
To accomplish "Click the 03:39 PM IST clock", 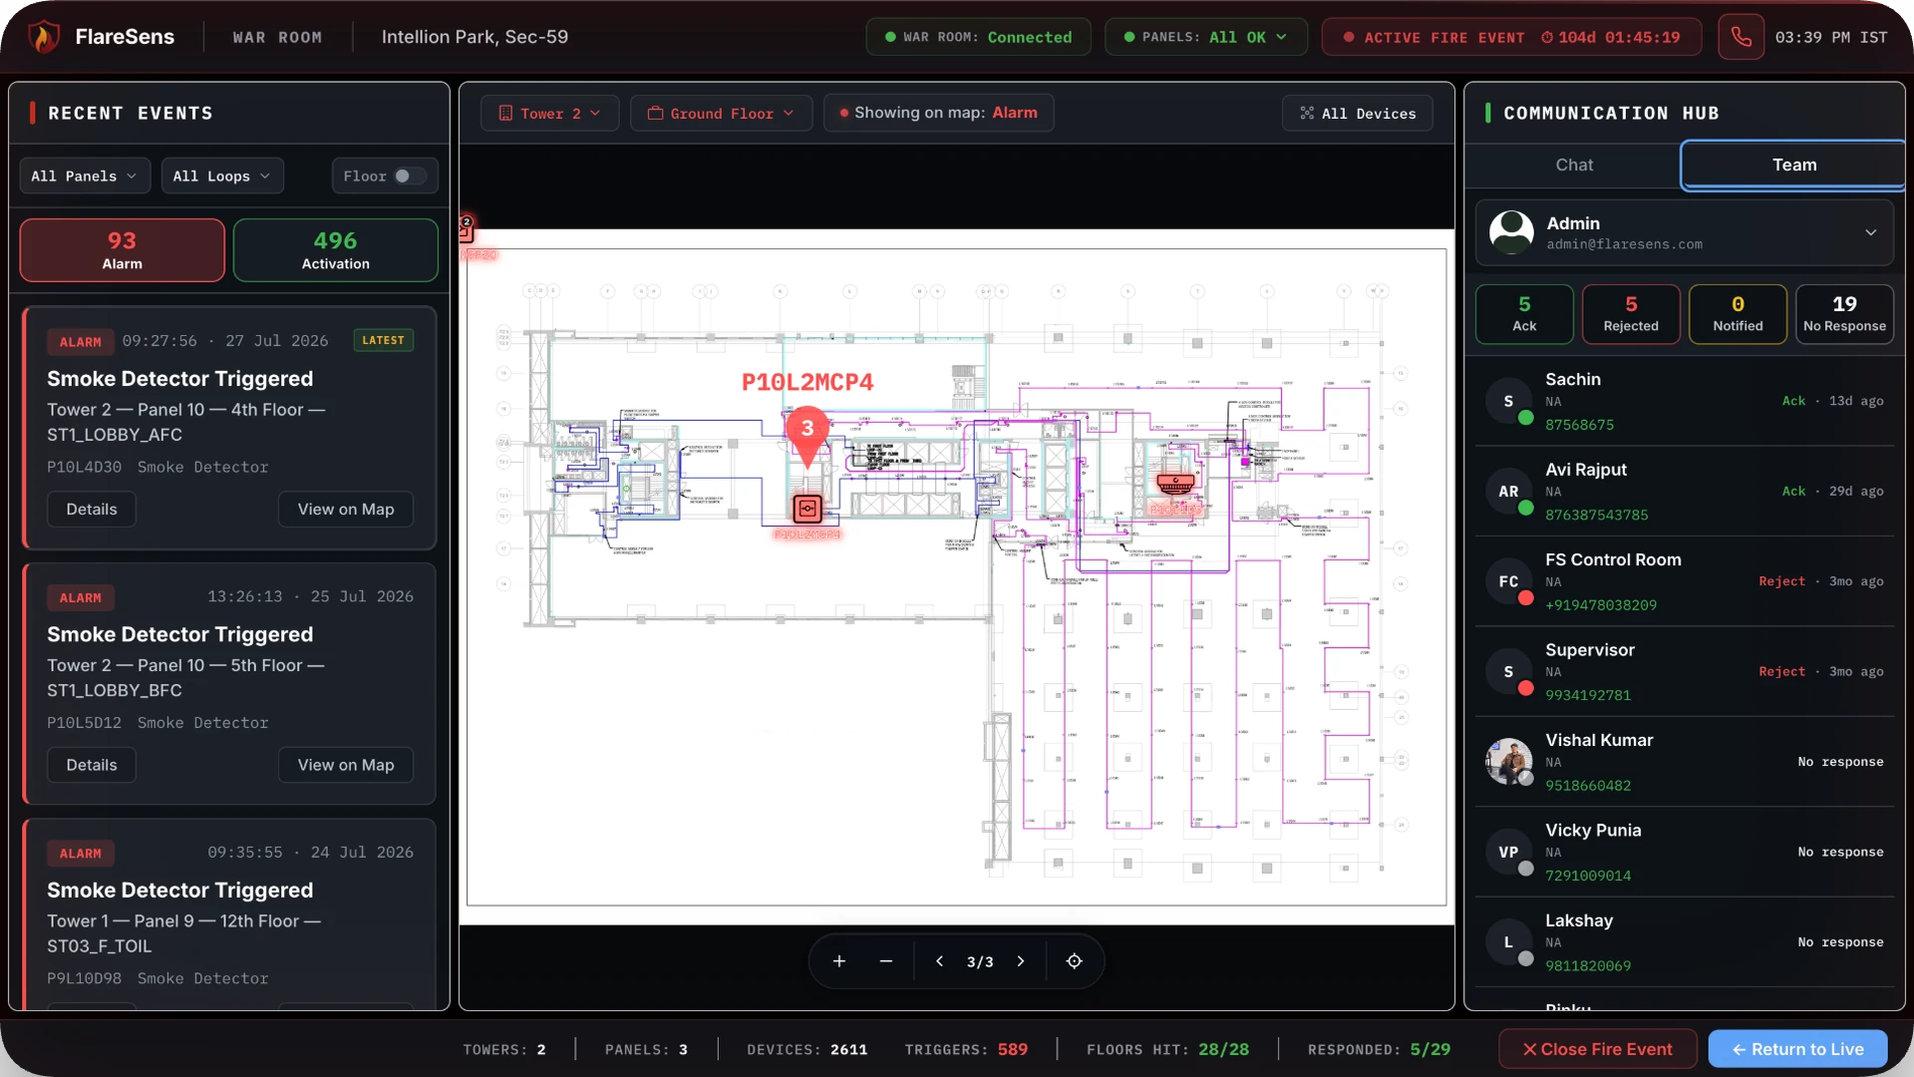I will tap(1830, 37).
